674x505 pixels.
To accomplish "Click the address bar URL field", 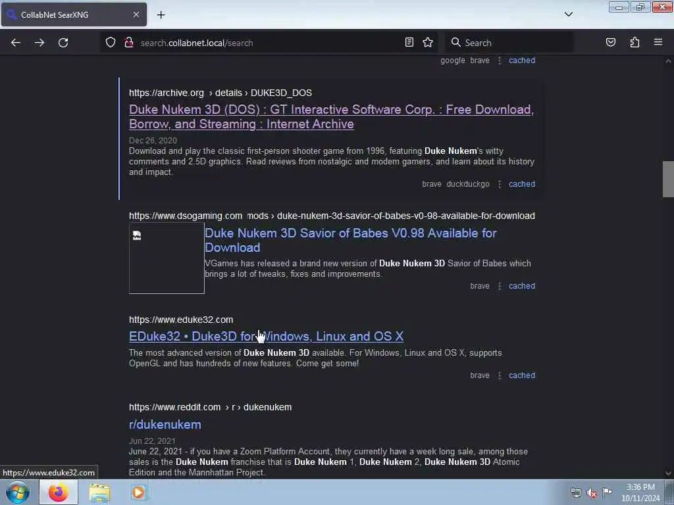I will click(271, 43).
